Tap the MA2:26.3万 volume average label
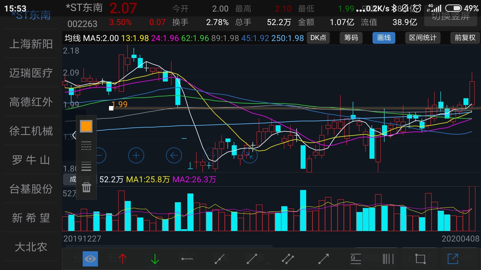Screen dimensions: 481x270 click(194, 179)
